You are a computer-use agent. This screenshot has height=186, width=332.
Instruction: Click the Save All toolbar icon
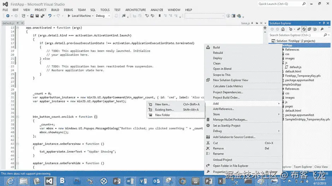point(42,16)
